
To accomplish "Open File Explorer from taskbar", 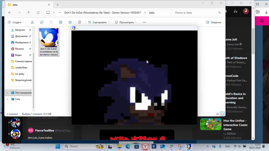I will (x=119, y=147).
